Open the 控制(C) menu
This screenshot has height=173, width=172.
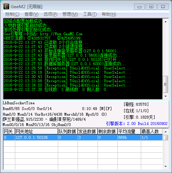(12, 14)
